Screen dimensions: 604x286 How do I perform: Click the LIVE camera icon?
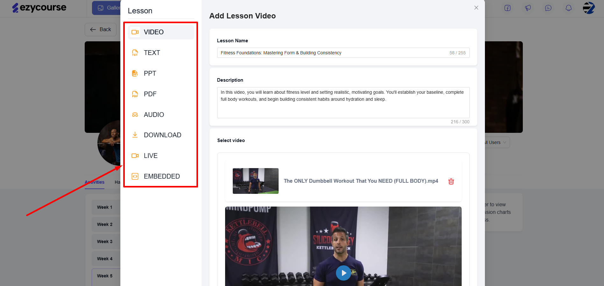[x=135, y=156]
